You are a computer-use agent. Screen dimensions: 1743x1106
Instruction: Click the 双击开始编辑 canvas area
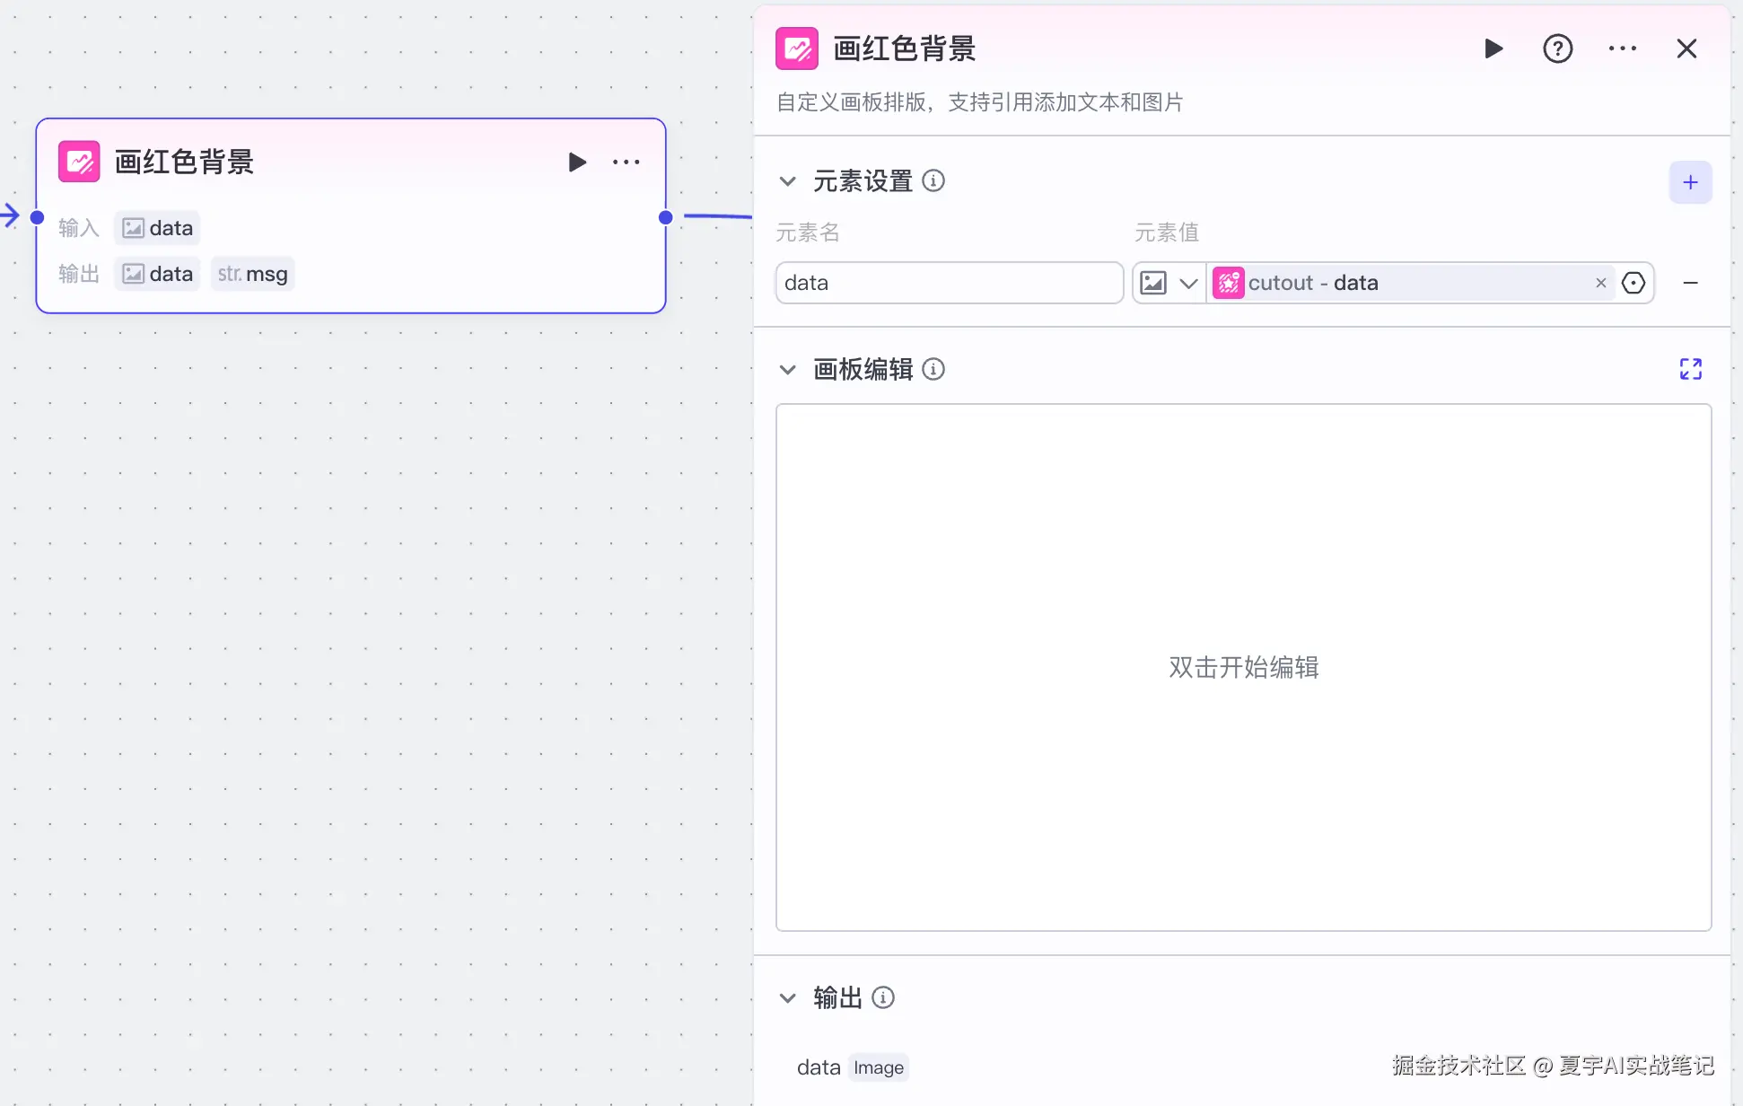1243,667
